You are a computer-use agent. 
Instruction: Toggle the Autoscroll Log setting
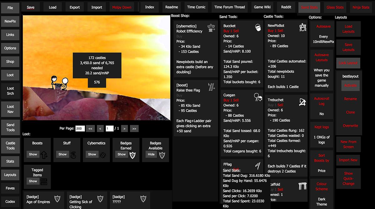click(x=322, y=101)
